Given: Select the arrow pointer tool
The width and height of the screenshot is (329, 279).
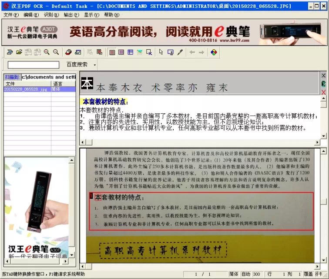Looking at the screenshot, I should coord(161,52).
